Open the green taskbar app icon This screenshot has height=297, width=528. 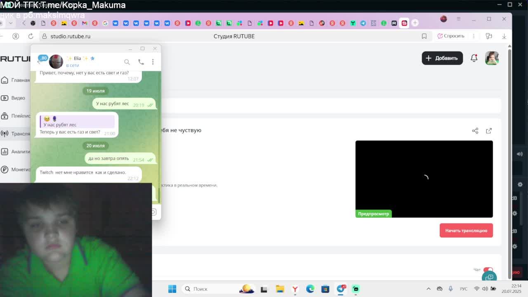[x=356, y=289]
